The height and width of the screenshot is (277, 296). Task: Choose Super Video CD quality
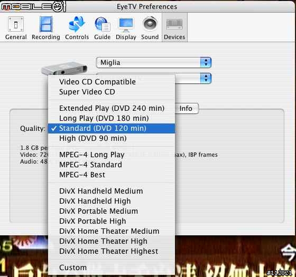112,92
